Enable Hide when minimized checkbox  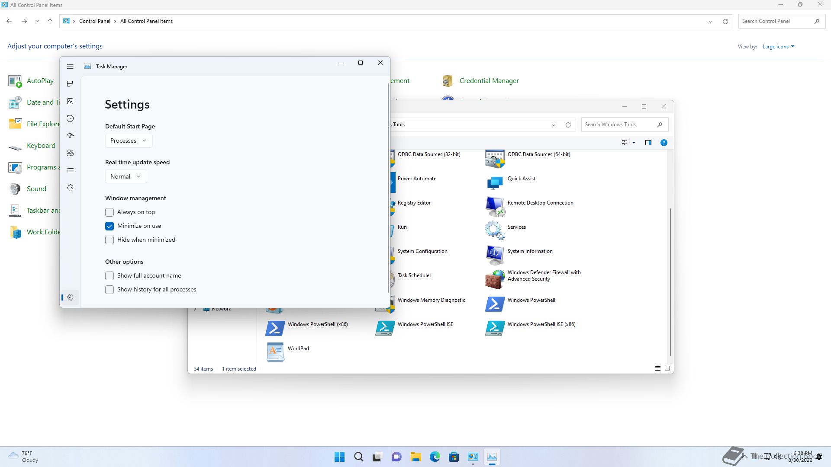coord(110,240)
